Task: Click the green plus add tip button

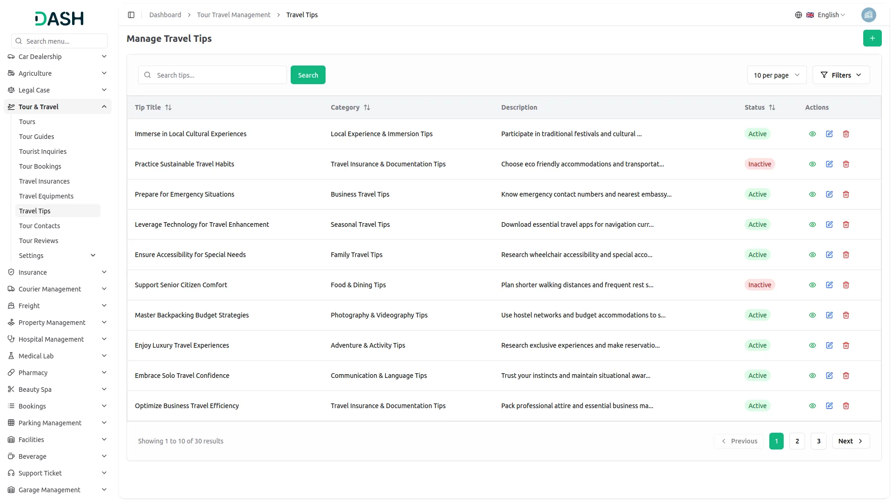Action: 872,38
